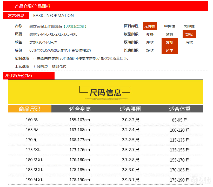
Task: Click the 面料弹性 label
Action: (131, 26)
